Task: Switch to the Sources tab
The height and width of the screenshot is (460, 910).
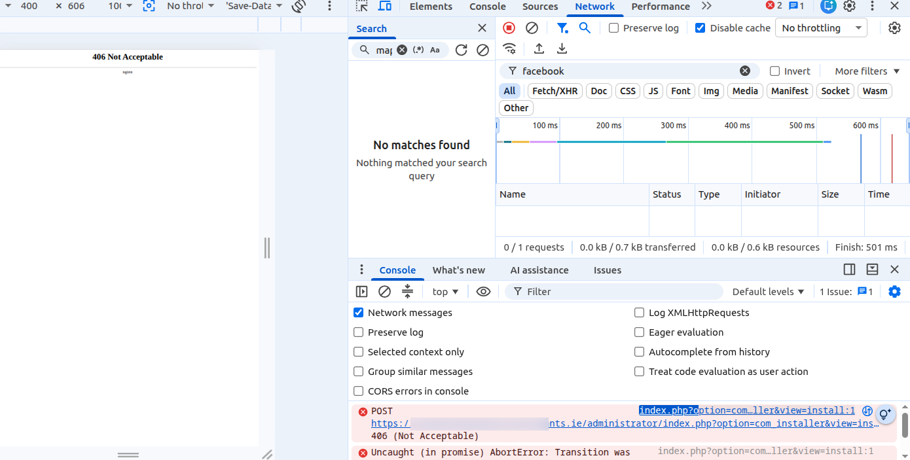Action: coord(540,7)
